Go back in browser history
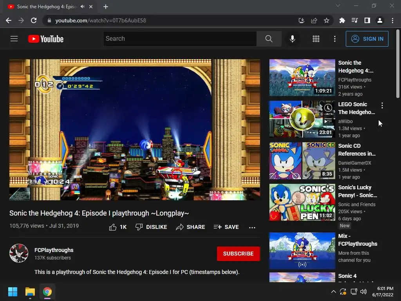The height and width of the screenshot is (301, 401). tap(9, 20)
